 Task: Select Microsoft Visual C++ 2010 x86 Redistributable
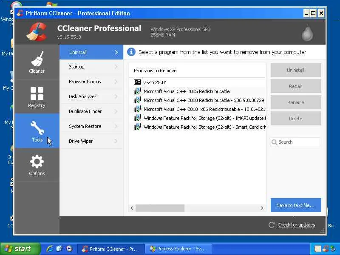197,109
